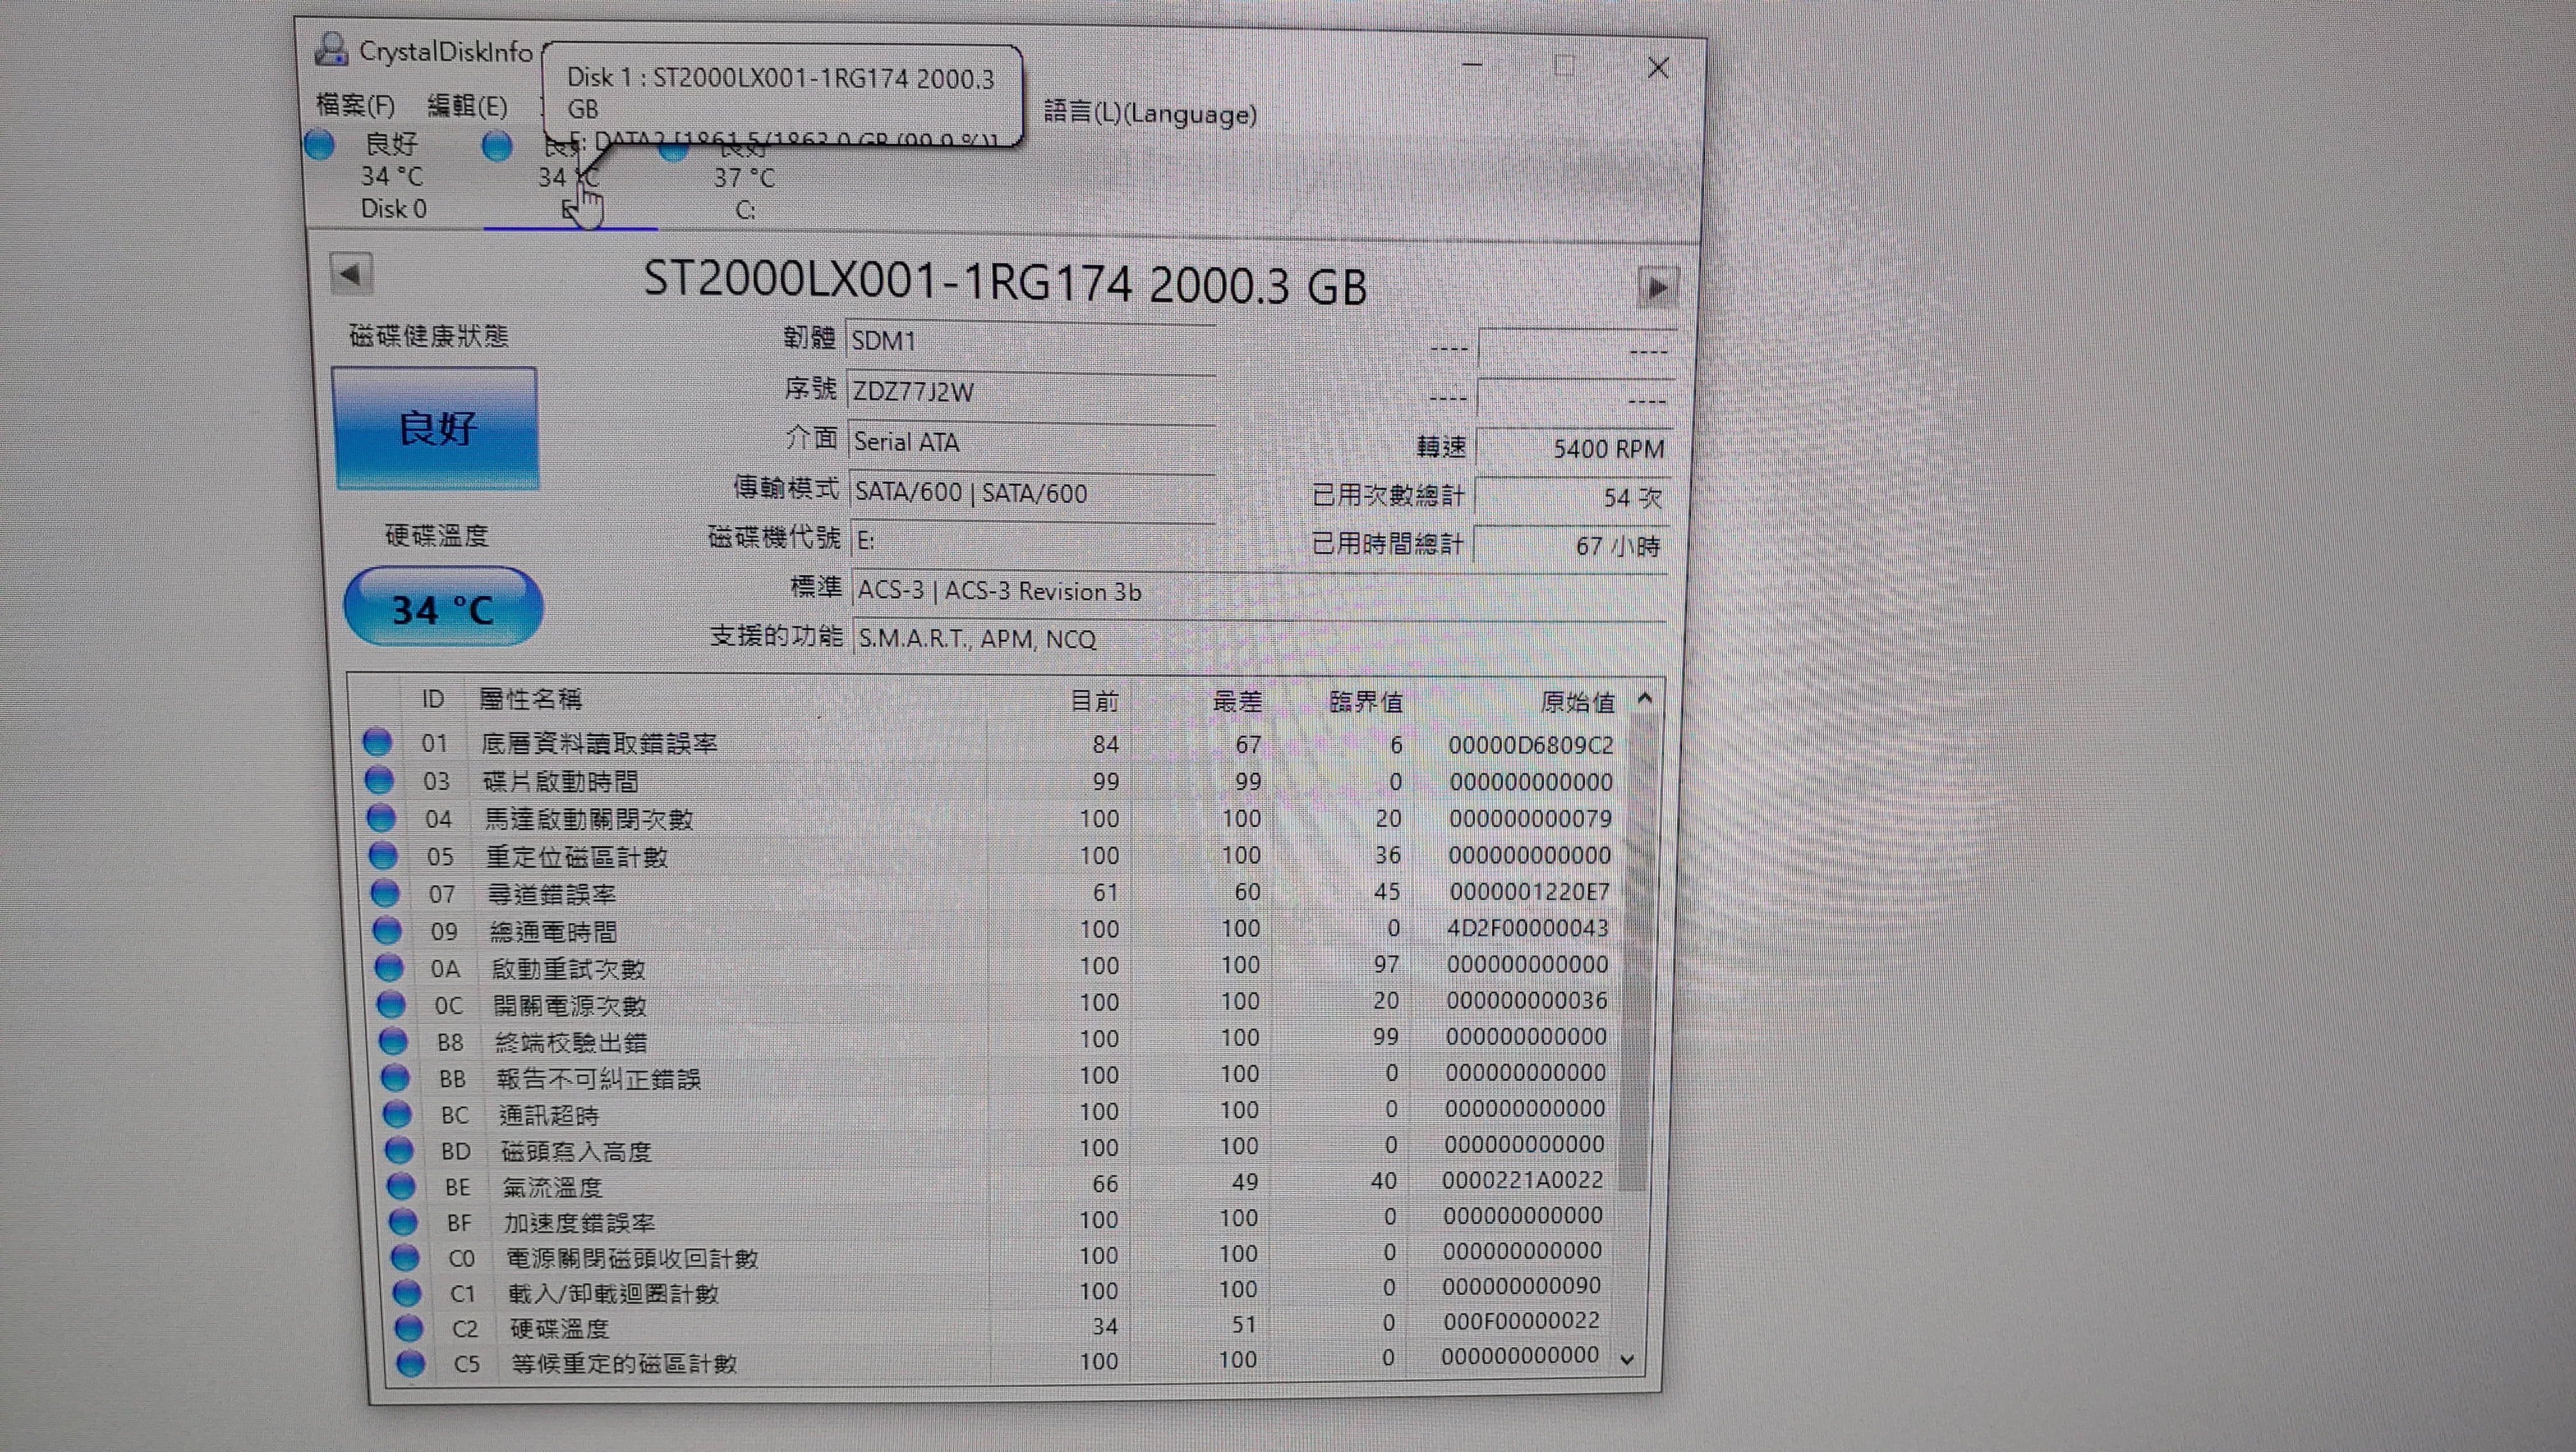
Task: Click the S.M.A.R.T., APM, NCQ features field
Action: 1259,638
